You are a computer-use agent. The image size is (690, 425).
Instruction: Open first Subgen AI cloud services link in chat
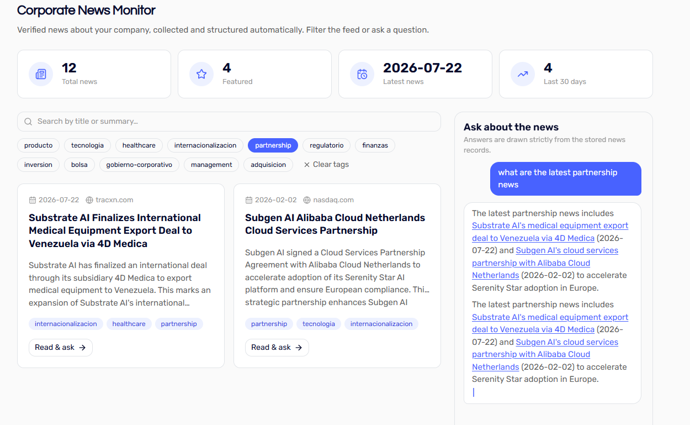coord(545,263)
